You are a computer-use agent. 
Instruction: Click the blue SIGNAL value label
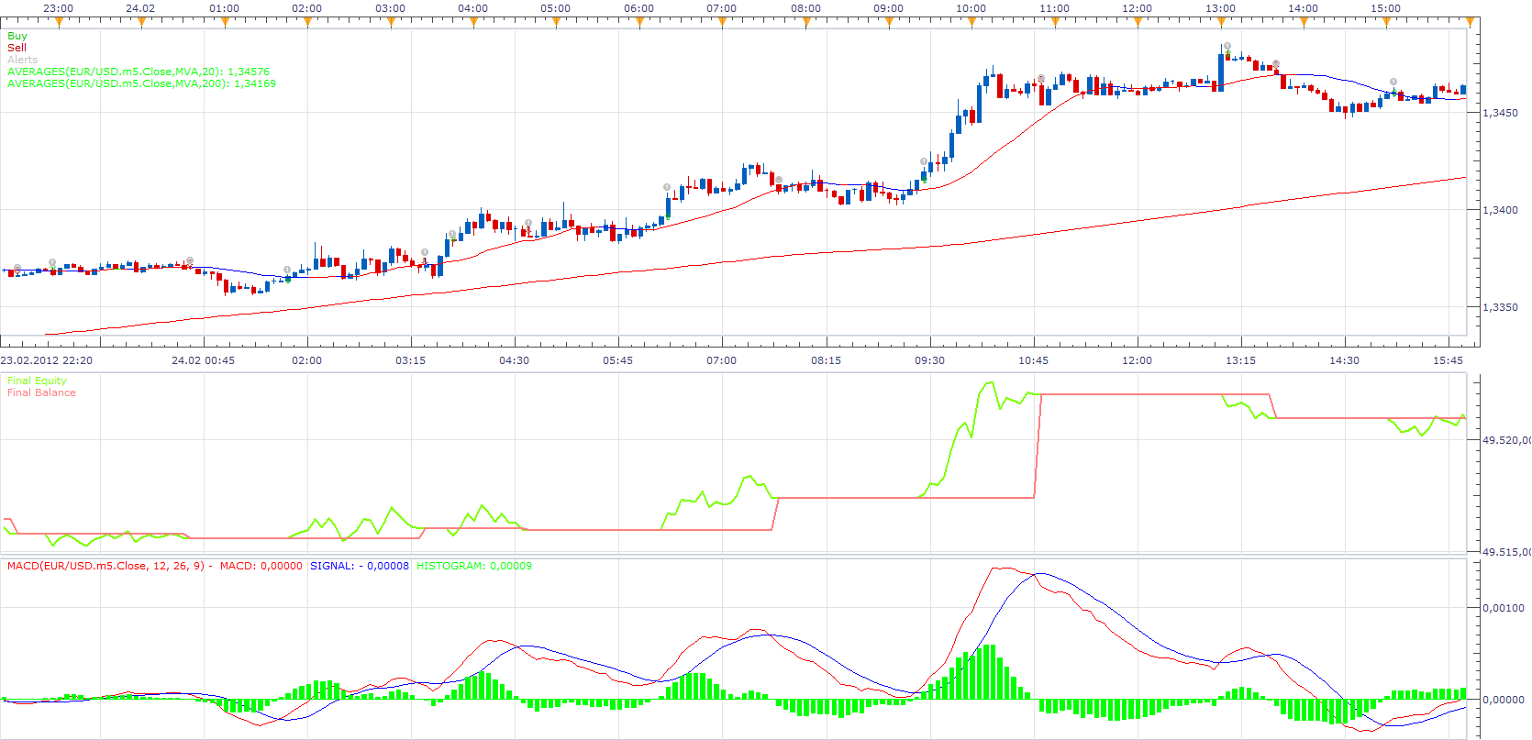tap(360, 566)
